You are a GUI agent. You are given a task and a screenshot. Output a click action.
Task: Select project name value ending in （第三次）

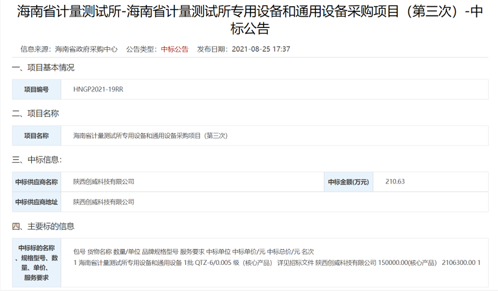[x=151, y=136]
